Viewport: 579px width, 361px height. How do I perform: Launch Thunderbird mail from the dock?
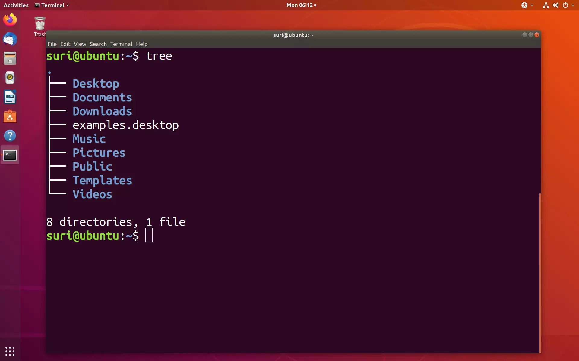10,39
